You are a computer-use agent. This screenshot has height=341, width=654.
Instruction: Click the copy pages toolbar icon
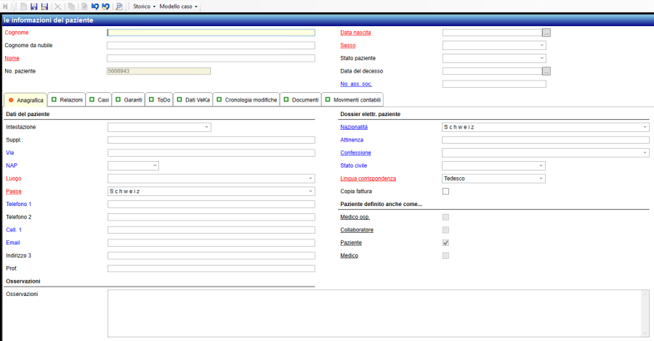71,6
